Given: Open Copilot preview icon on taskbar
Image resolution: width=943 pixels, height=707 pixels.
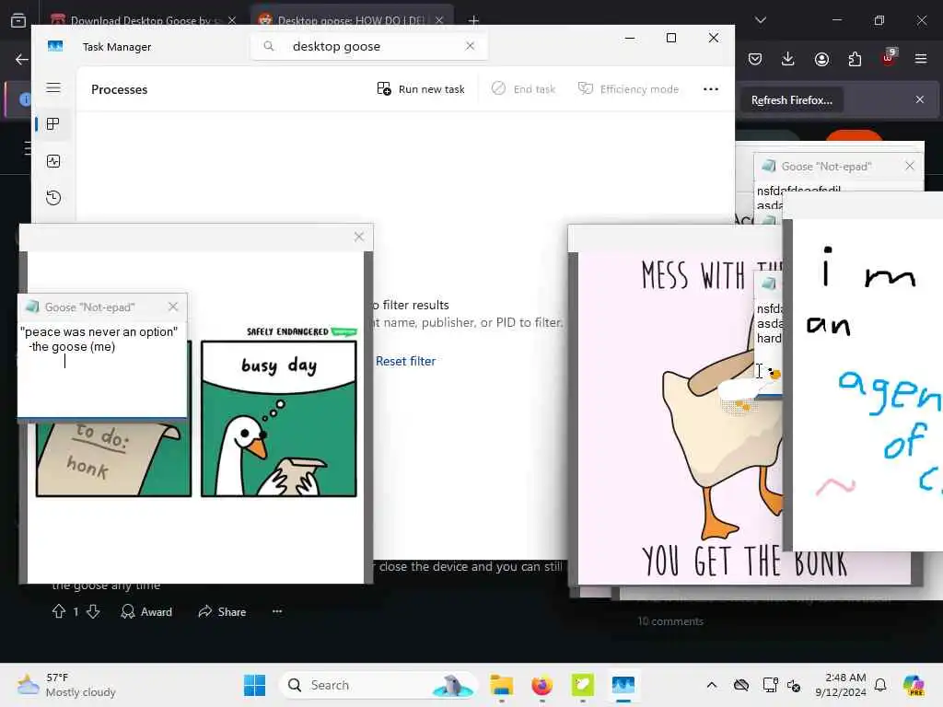Looking at the screenshot, I should pyautogui.click(x=914, y=685).
